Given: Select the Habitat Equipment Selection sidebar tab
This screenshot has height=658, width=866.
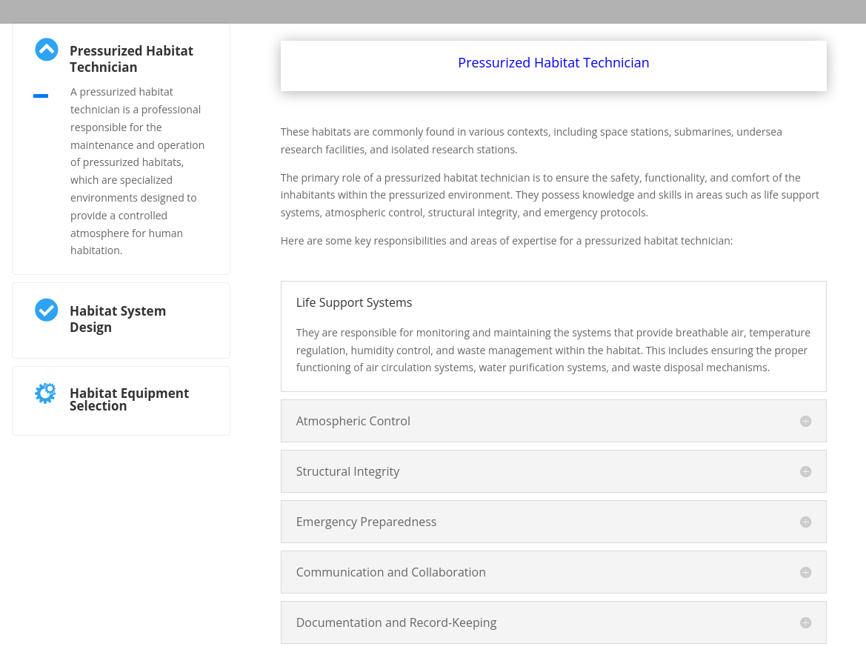Looking at the screenshot, I should pos(129,399).
